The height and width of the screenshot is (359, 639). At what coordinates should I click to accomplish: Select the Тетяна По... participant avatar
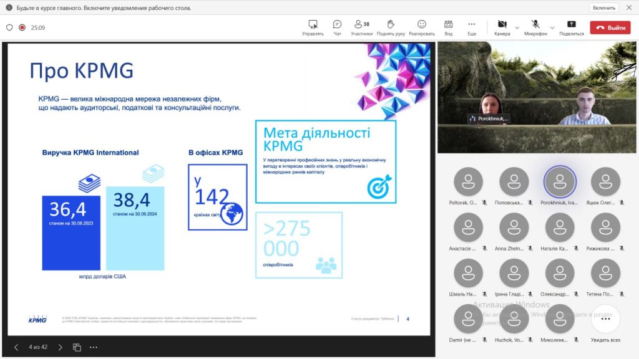605,273
